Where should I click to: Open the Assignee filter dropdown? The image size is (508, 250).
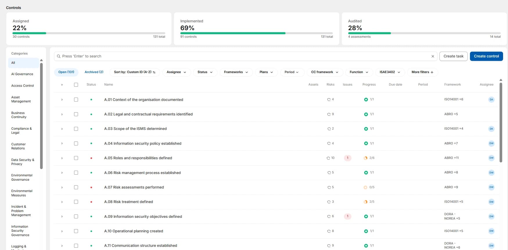coord(176,72)
